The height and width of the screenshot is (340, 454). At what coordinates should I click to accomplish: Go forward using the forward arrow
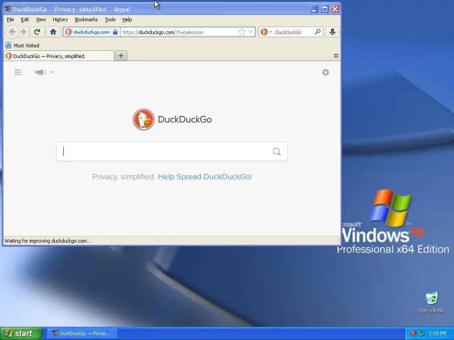point(24,32)
